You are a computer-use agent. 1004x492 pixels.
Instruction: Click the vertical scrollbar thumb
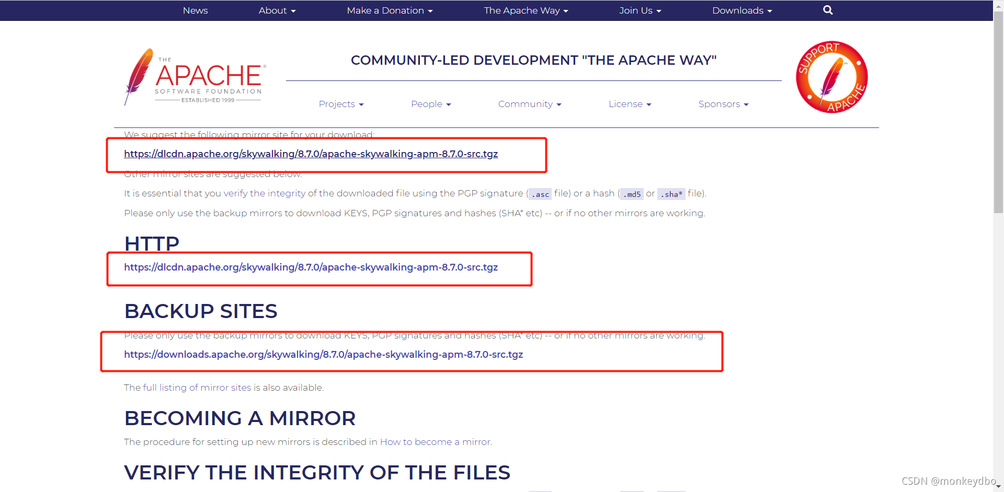tap(998, 112)
